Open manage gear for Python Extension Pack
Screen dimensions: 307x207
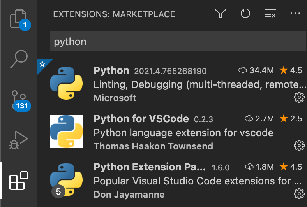[298, 193]
